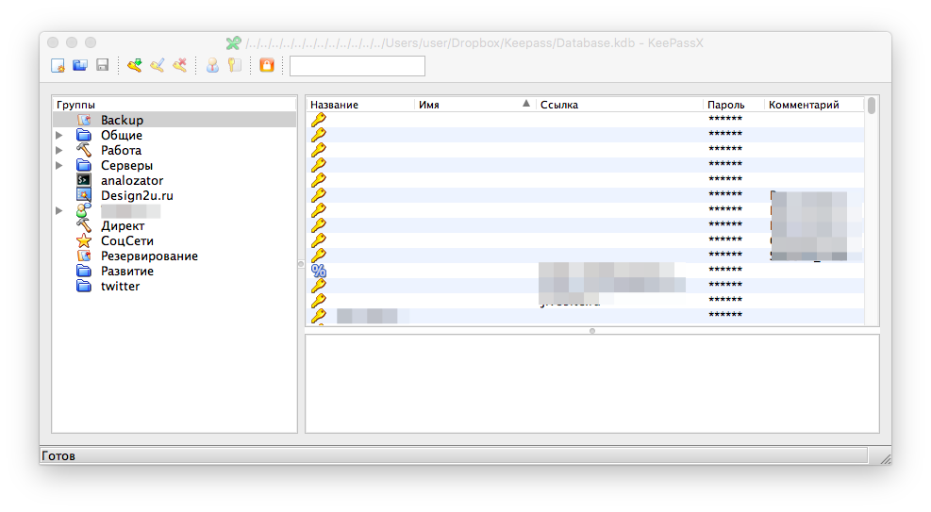Expand the Общие group
The width and height of the screenshot is (931, 512).
[59, 135]
